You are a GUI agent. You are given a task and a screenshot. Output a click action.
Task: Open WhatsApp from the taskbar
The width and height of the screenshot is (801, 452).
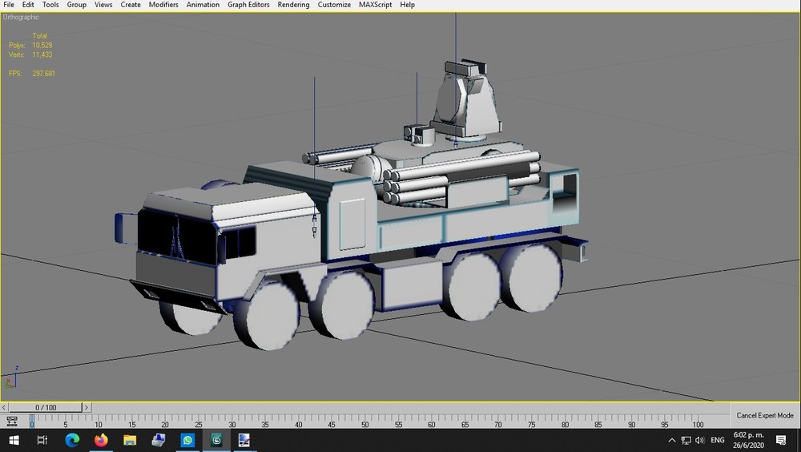click(187, 440)
